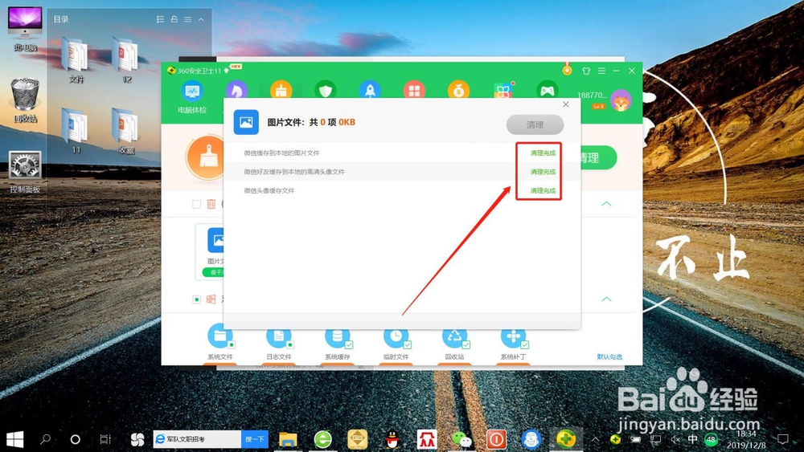Select row 微信好友缓存到本地的高清头像文件
The height and width of the screenshot is (452, 804).
[402, 172]
